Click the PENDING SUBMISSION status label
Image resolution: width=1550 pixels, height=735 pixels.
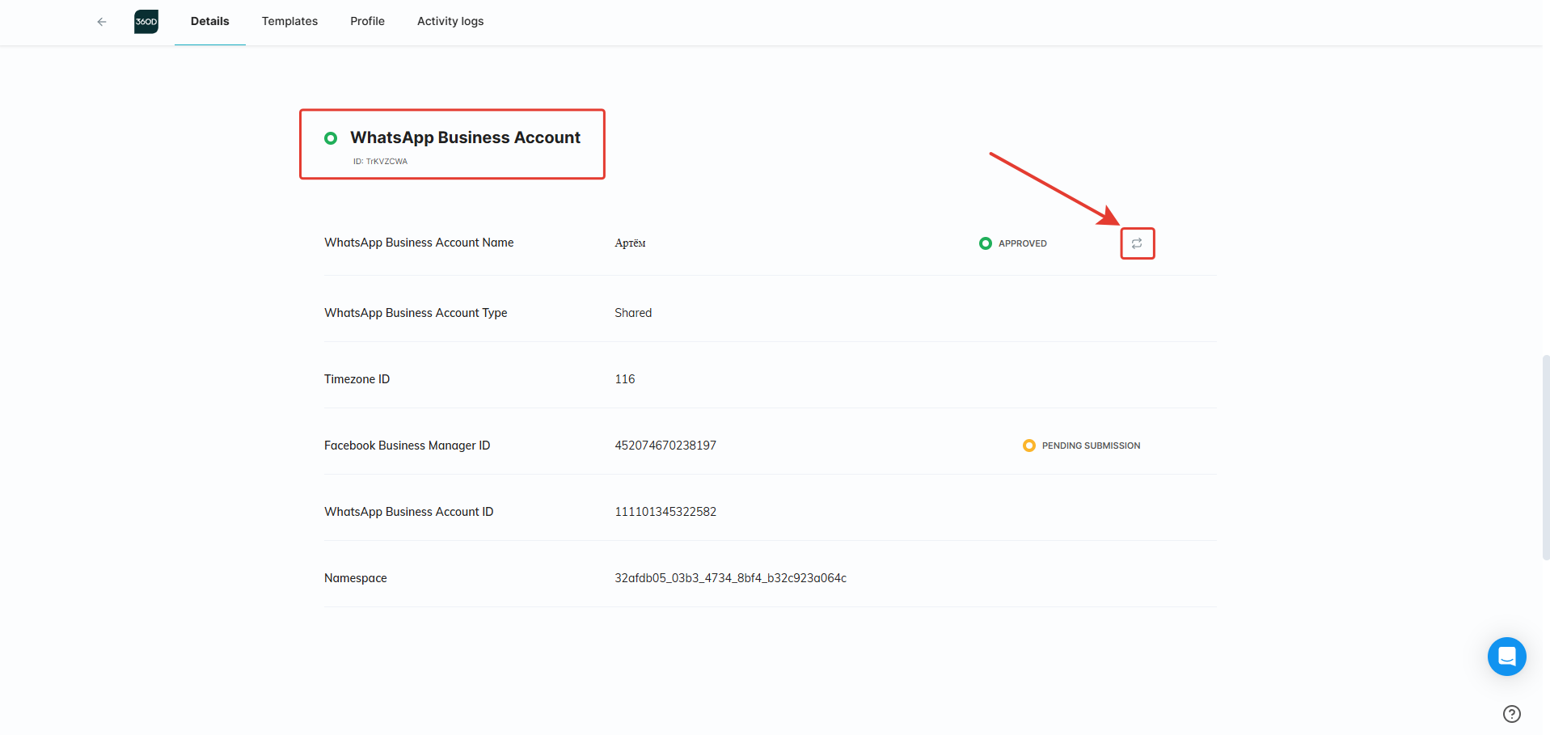tap(1091, 446)
